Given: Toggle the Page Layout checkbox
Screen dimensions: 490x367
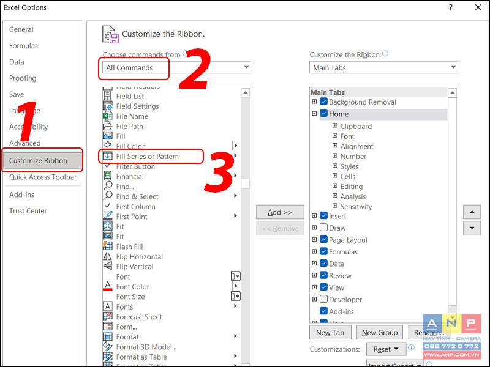Looking at the screenshot, I should [x=324, y=240].
